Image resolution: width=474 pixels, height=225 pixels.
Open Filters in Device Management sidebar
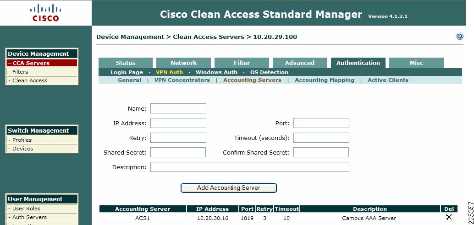[42, 72]
